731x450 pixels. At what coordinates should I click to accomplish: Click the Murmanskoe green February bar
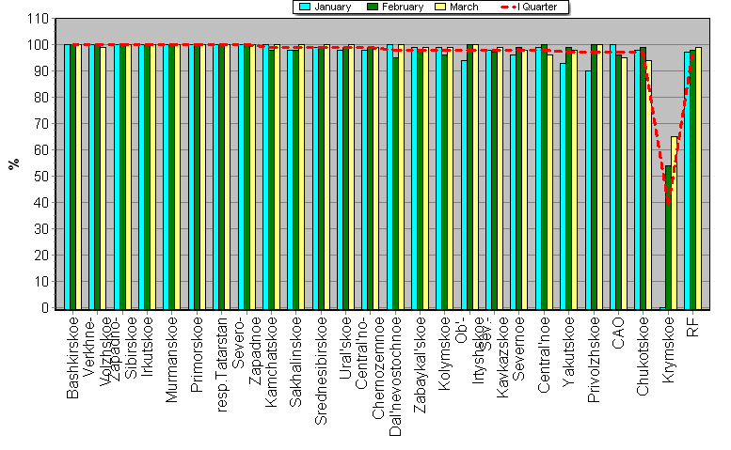point(171,177)
